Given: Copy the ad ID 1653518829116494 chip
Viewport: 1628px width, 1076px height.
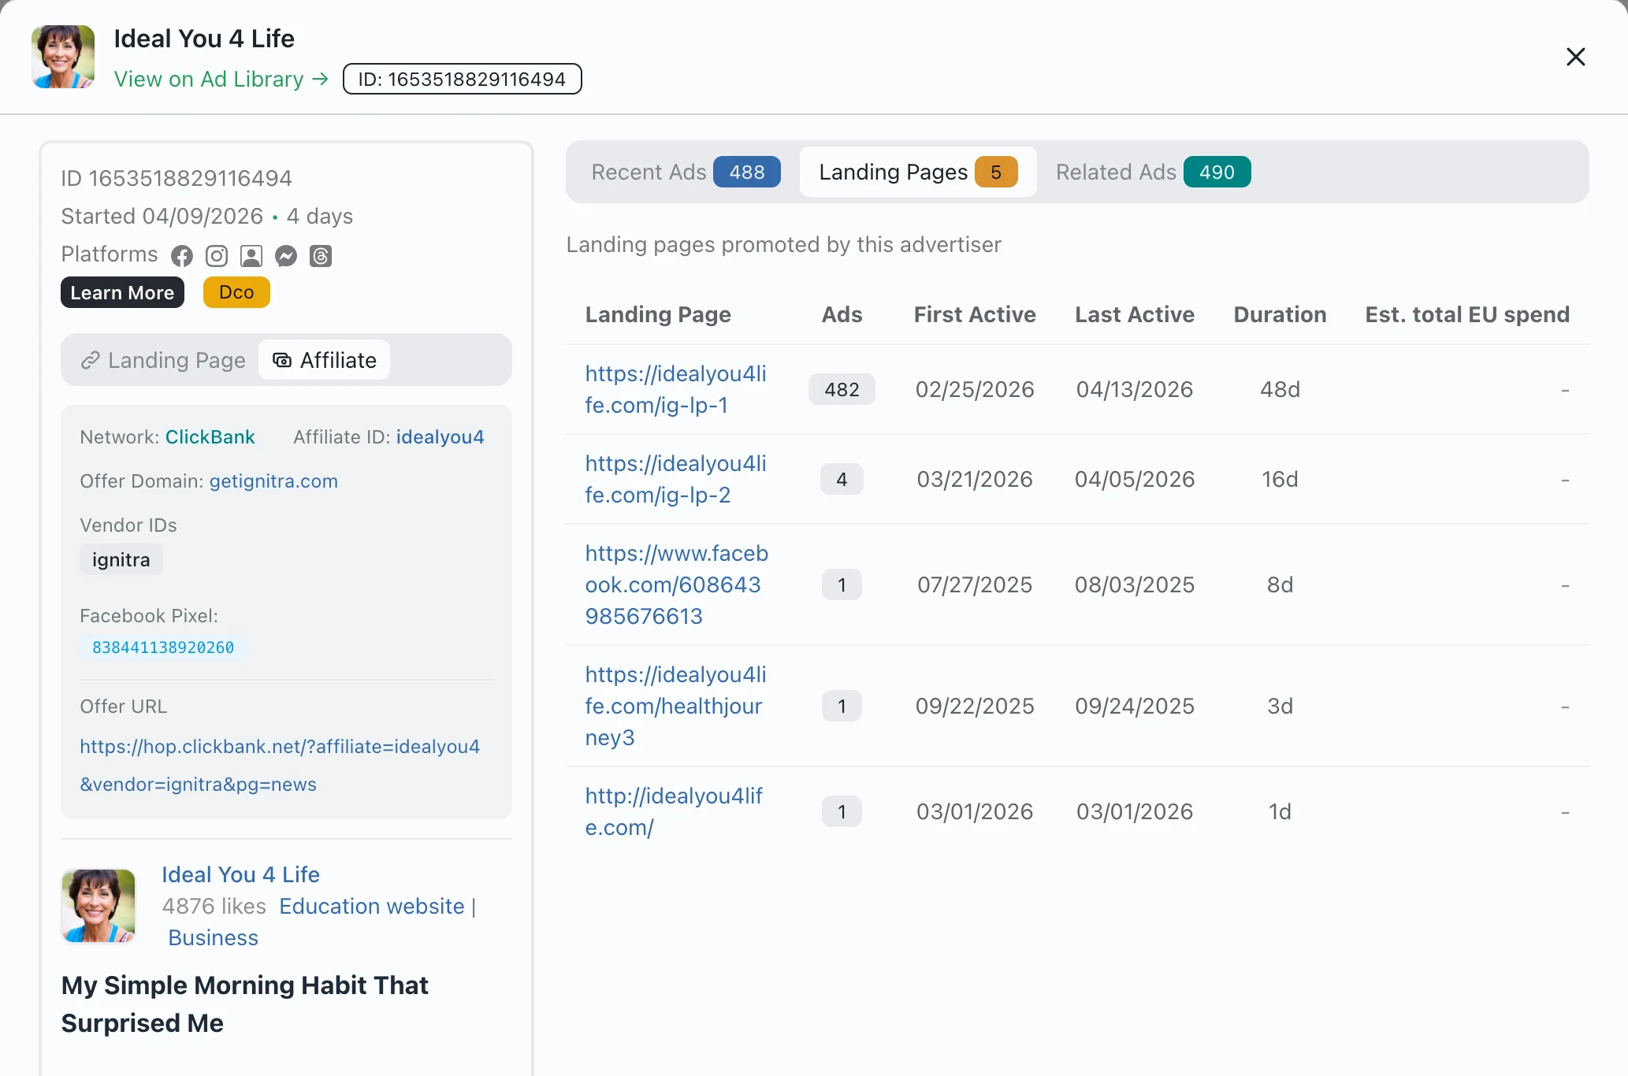Looking at the screenshot, I should pos(462,78).
